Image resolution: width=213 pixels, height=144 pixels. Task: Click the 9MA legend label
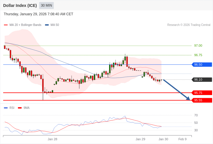[x=27, y=108]
